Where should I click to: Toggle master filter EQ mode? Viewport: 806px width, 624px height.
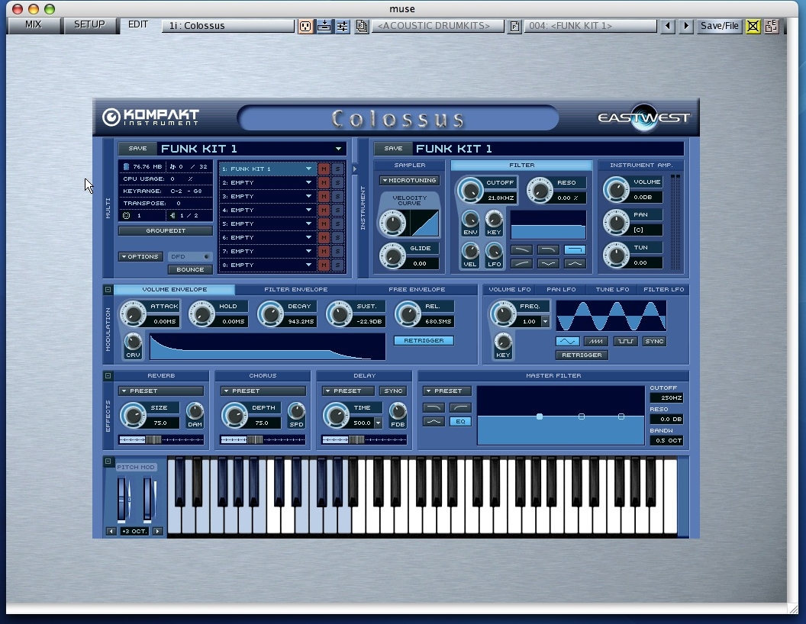coord(460,422)
